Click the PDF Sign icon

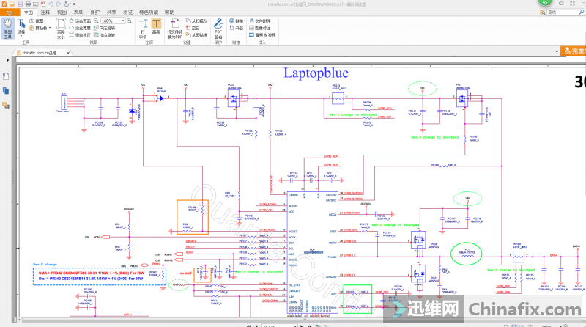click(218, 28)
